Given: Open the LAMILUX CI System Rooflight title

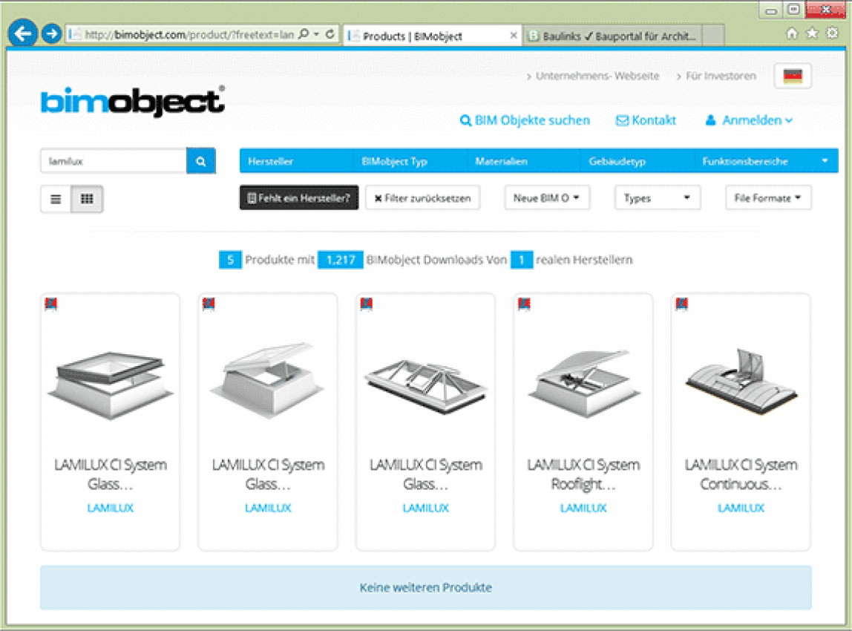Looking at the screenshot, I should coord(583,474).
